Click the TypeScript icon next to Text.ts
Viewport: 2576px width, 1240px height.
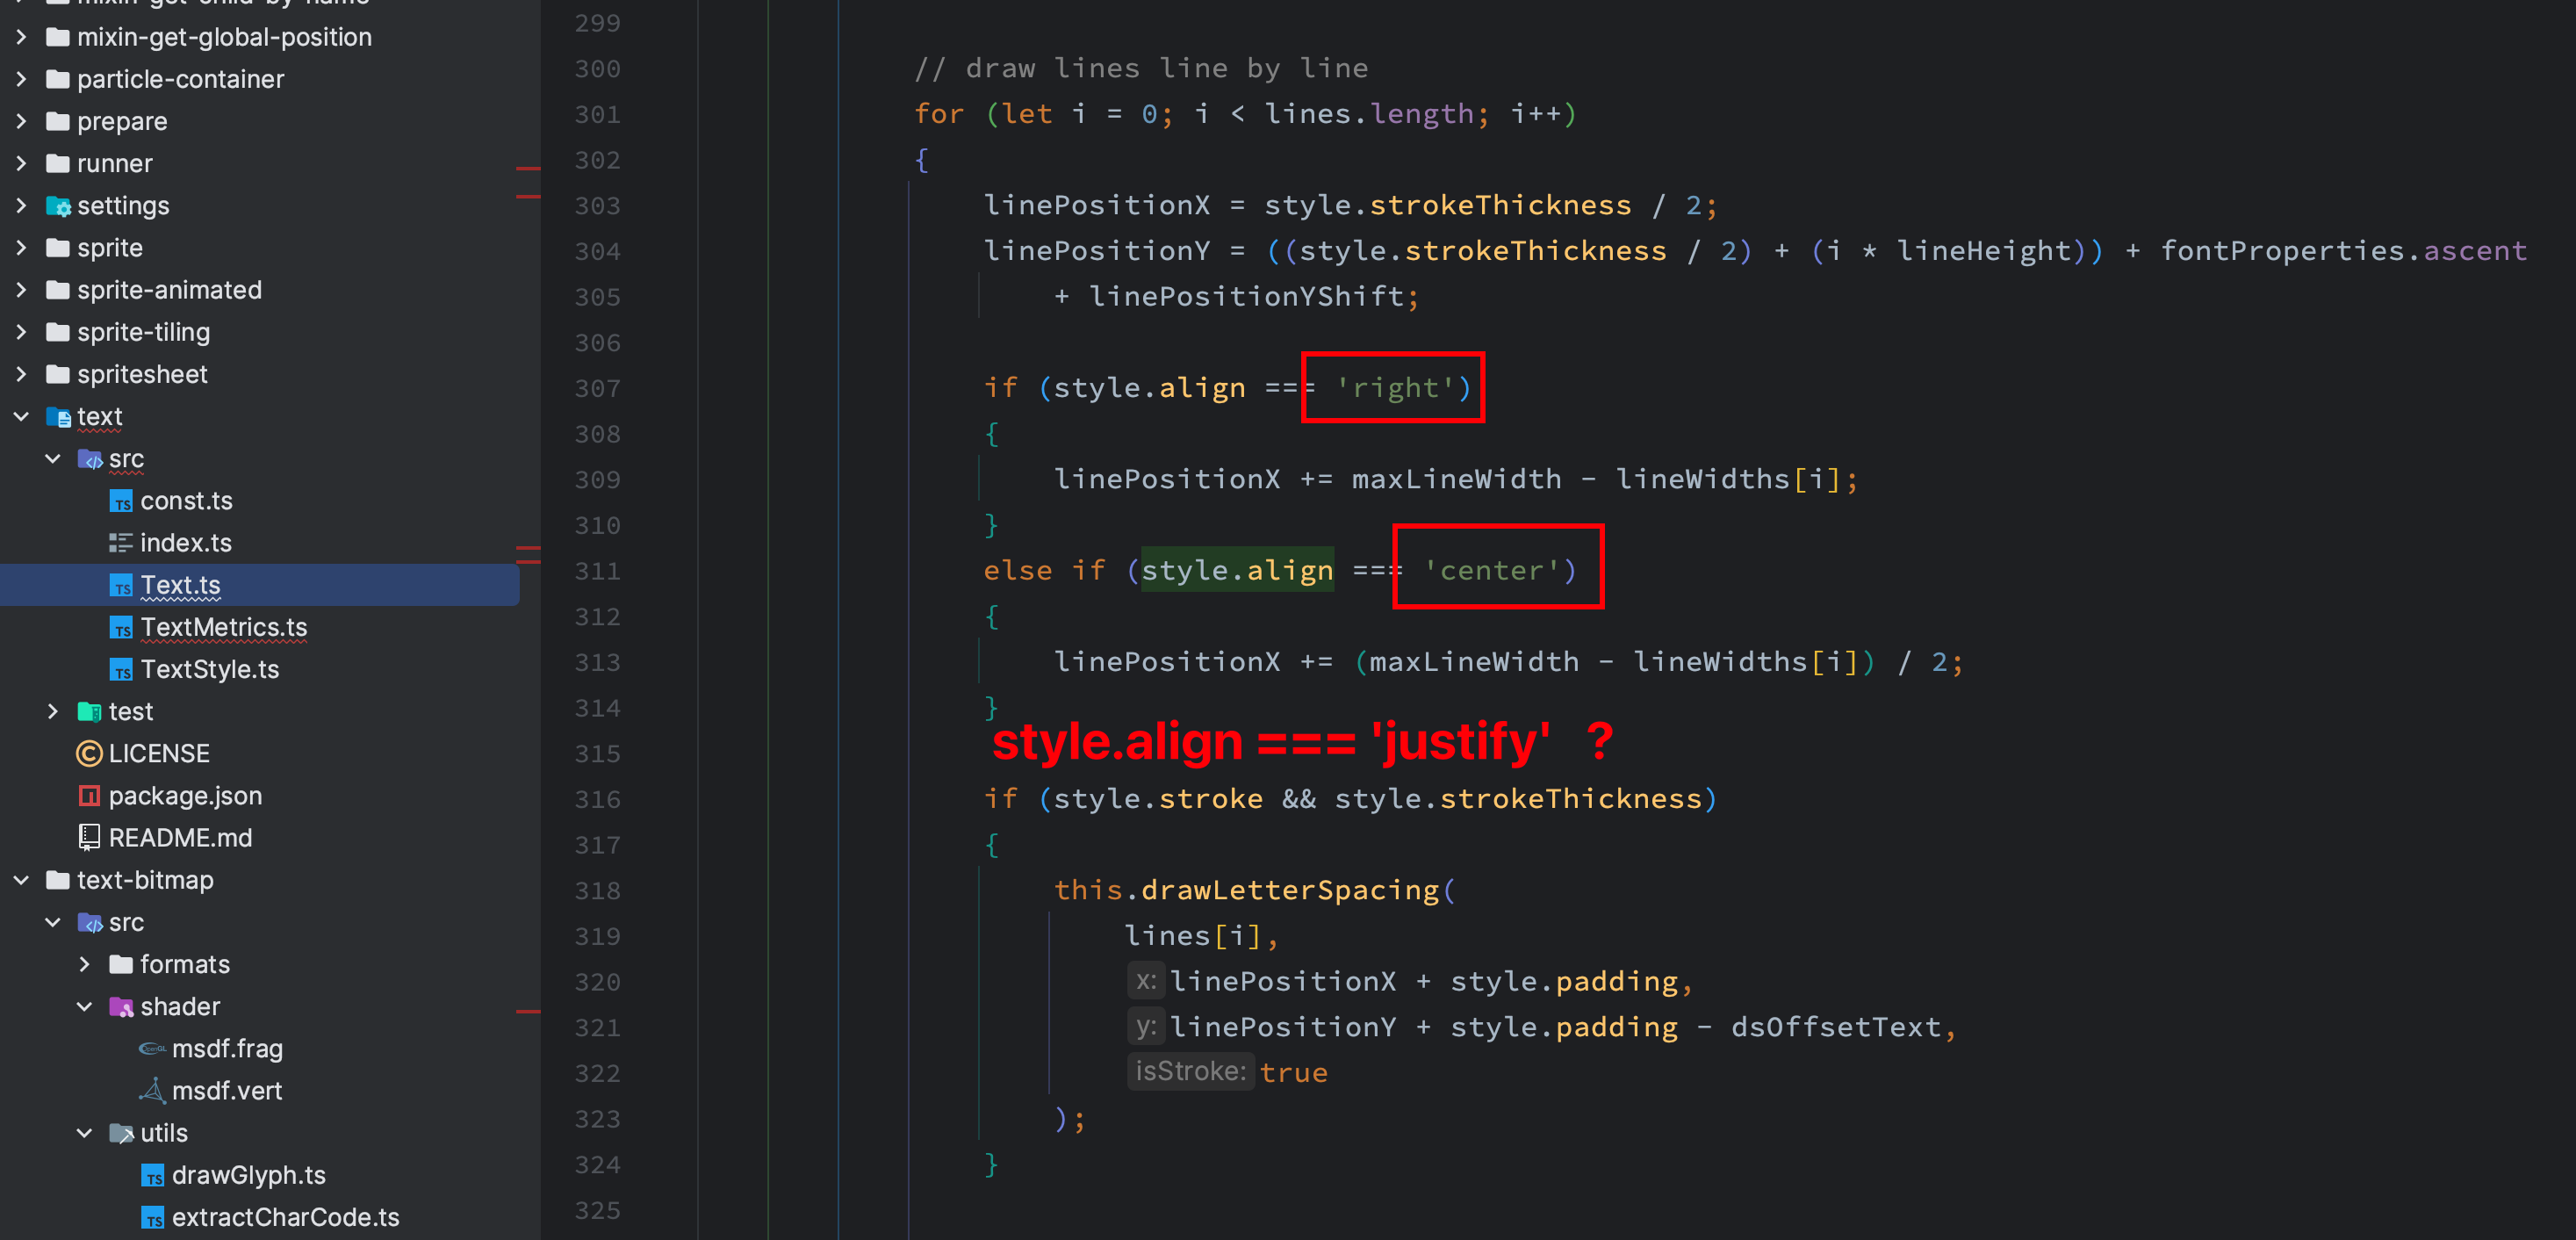coord(122,585)
